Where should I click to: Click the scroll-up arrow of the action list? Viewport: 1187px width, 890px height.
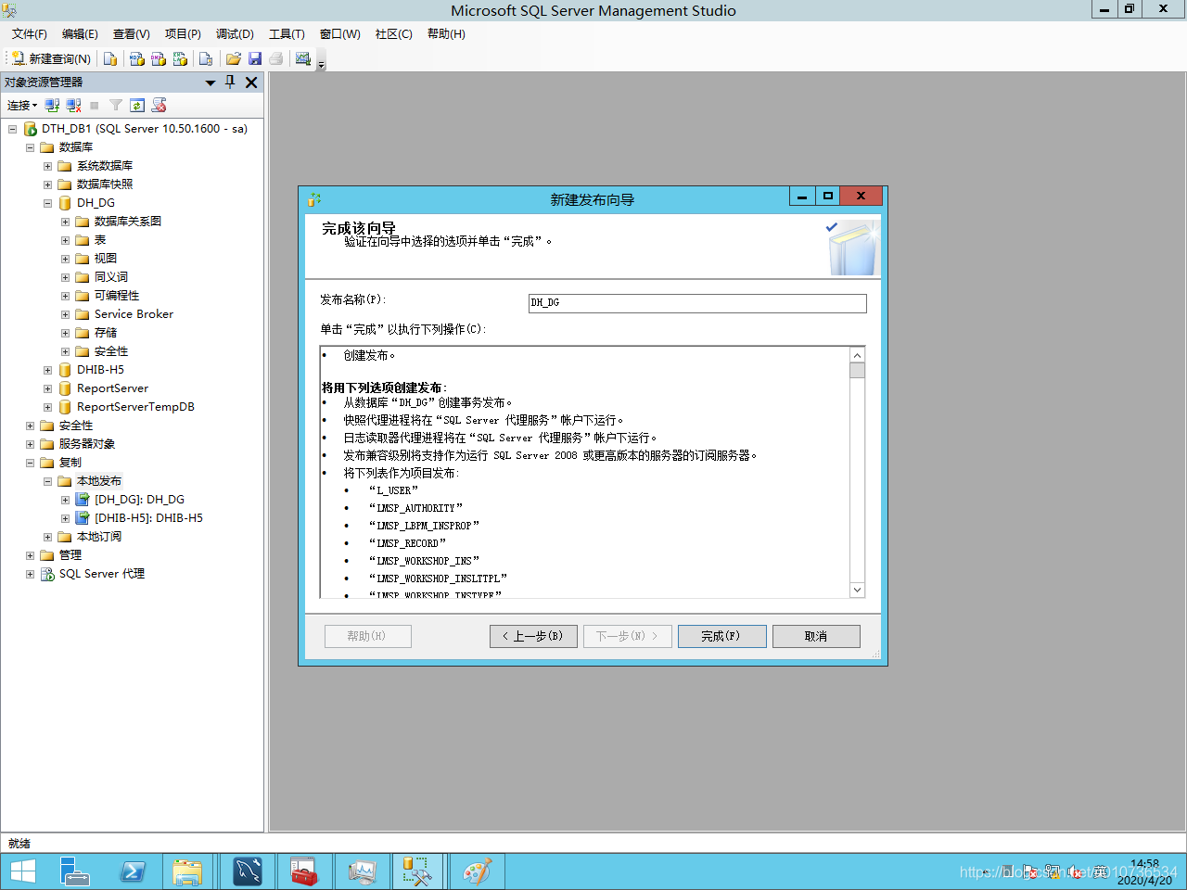click(x=857, y=355)
